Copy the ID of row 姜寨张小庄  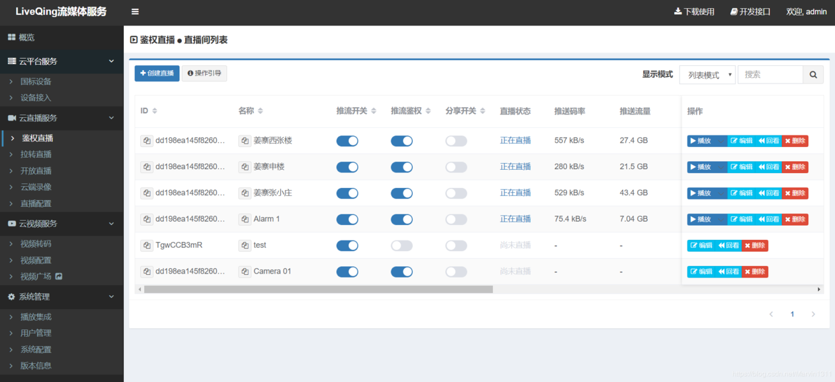[x=146, y=193]
